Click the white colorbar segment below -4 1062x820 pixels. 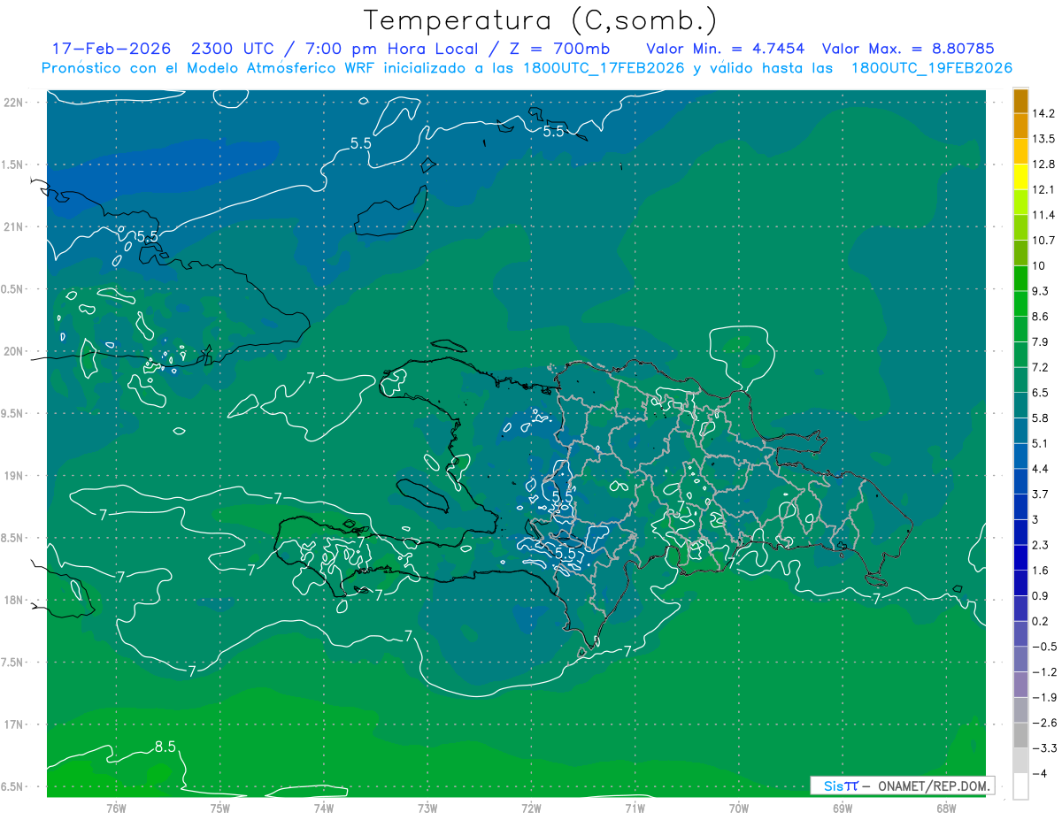click(x=1020, y=786)
